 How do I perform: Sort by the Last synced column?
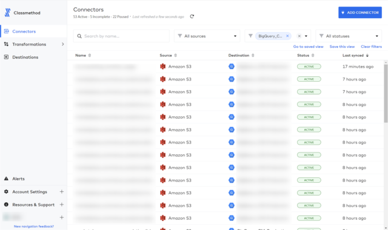click(x=356, y=55)
